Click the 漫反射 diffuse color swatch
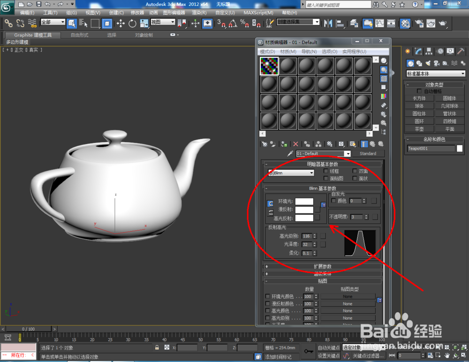This screenshot has height=362, width=469. pyautogui.click(x=304, y=210)
